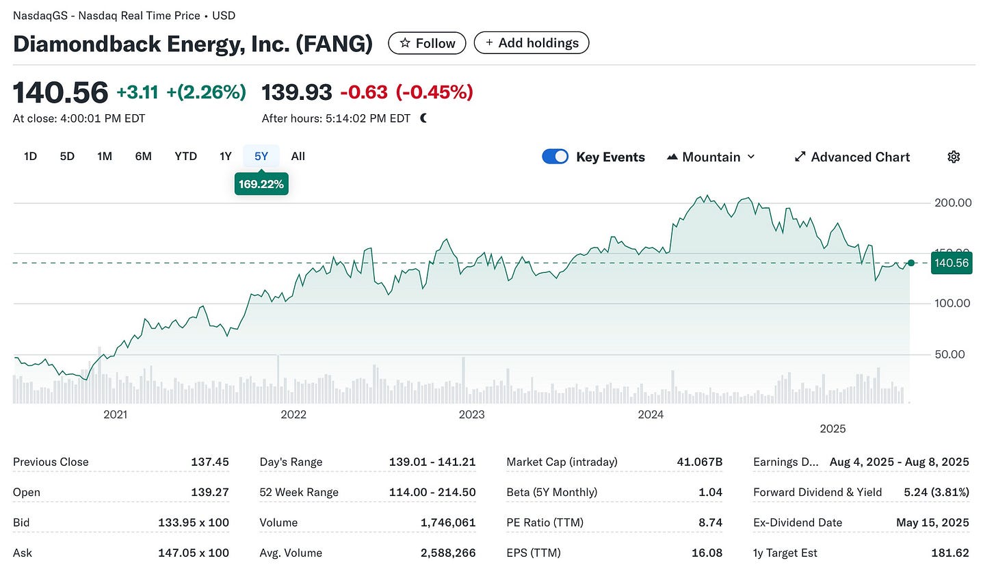The image size is (996, 578).
Task: Click the Beta (5Y Monthly) label
Action: 552,492
